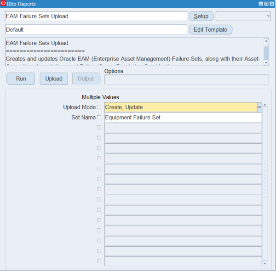This screenshot has height=271, width=276.
Task: Click the Upload Mode label
Action: pos(80,107)
